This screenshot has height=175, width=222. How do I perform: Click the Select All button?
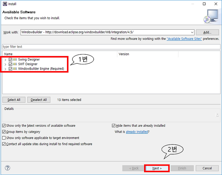pyautogui.click(x=14, y=100)
